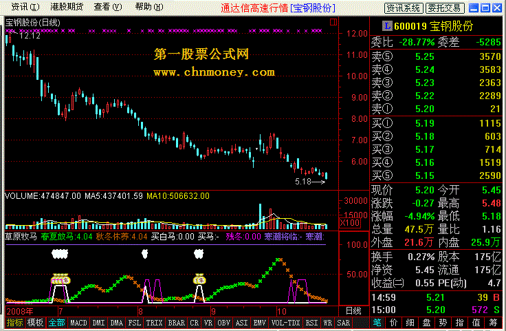Switch to the BRAR indicator

[x=177, y=323]
